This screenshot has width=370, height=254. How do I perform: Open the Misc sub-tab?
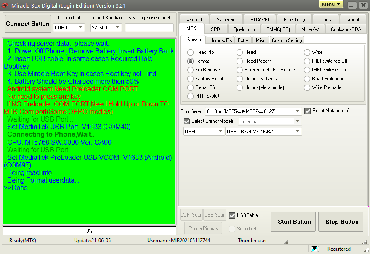(x=261, y=40)
